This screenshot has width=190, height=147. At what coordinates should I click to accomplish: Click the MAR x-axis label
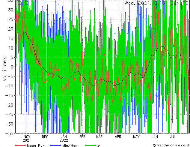99,137
